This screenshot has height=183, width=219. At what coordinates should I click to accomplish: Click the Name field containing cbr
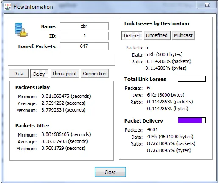tap(84, 26)
